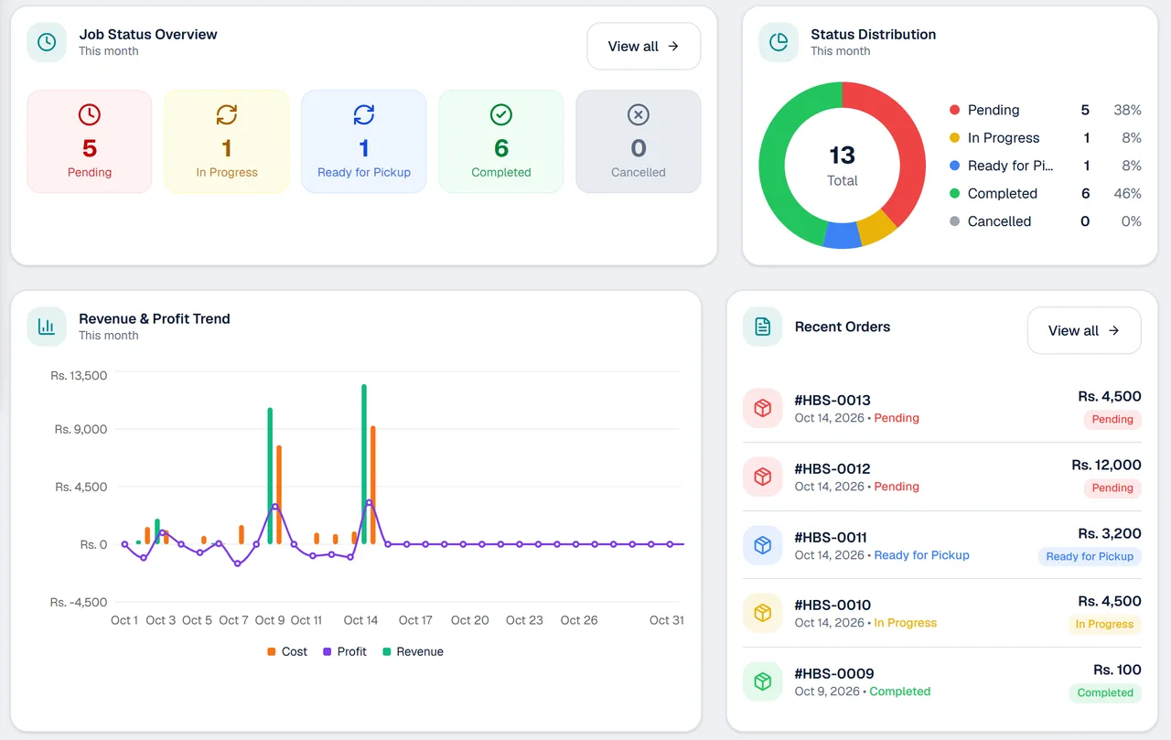Open View all in Recent Orders
The width and height of the screenshot is (1171, 740).
[1084, 330]
